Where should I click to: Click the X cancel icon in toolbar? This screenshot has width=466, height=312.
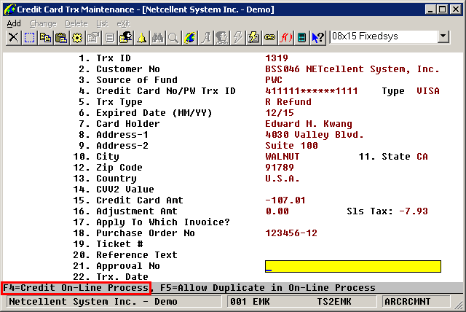[13, 38]
